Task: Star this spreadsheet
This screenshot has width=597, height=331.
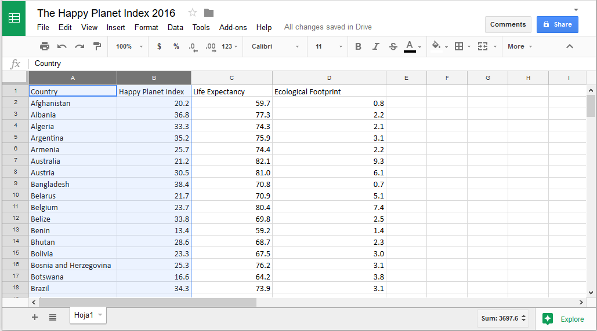Action: click(x=193, y=13)
